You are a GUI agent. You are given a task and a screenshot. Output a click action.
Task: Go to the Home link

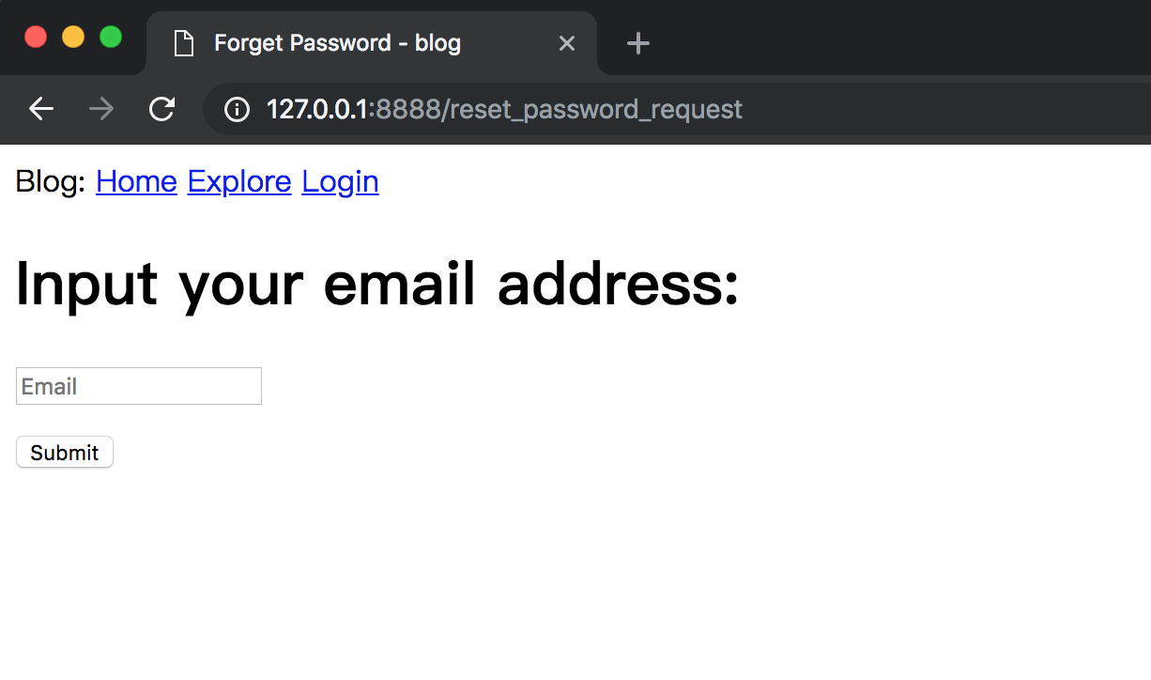coord(136,181)
